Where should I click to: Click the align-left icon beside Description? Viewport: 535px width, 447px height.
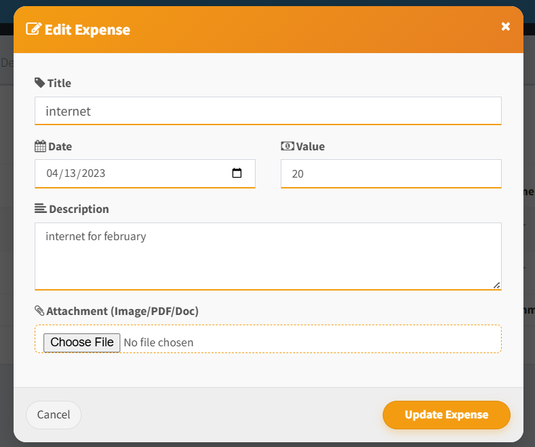coord(41,208)
